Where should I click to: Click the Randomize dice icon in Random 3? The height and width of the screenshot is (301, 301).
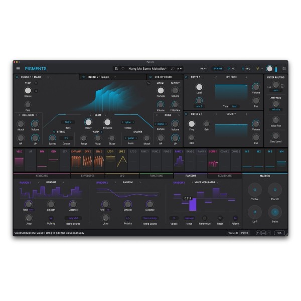tap(205, 218)
